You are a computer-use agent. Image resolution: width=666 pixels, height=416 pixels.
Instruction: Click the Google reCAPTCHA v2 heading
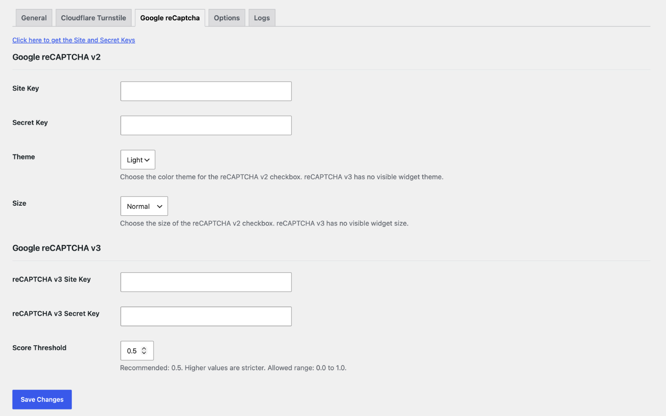56,57
